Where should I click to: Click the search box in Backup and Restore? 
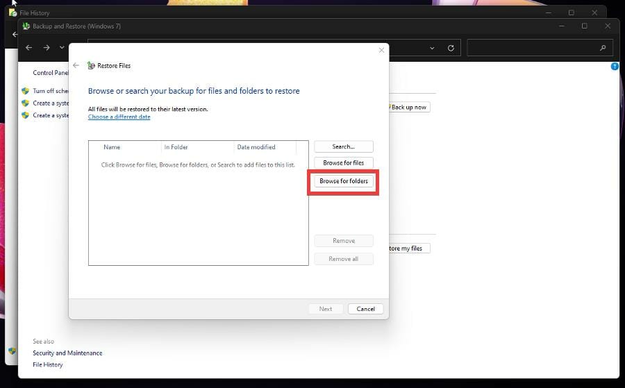tap(540, 48)
